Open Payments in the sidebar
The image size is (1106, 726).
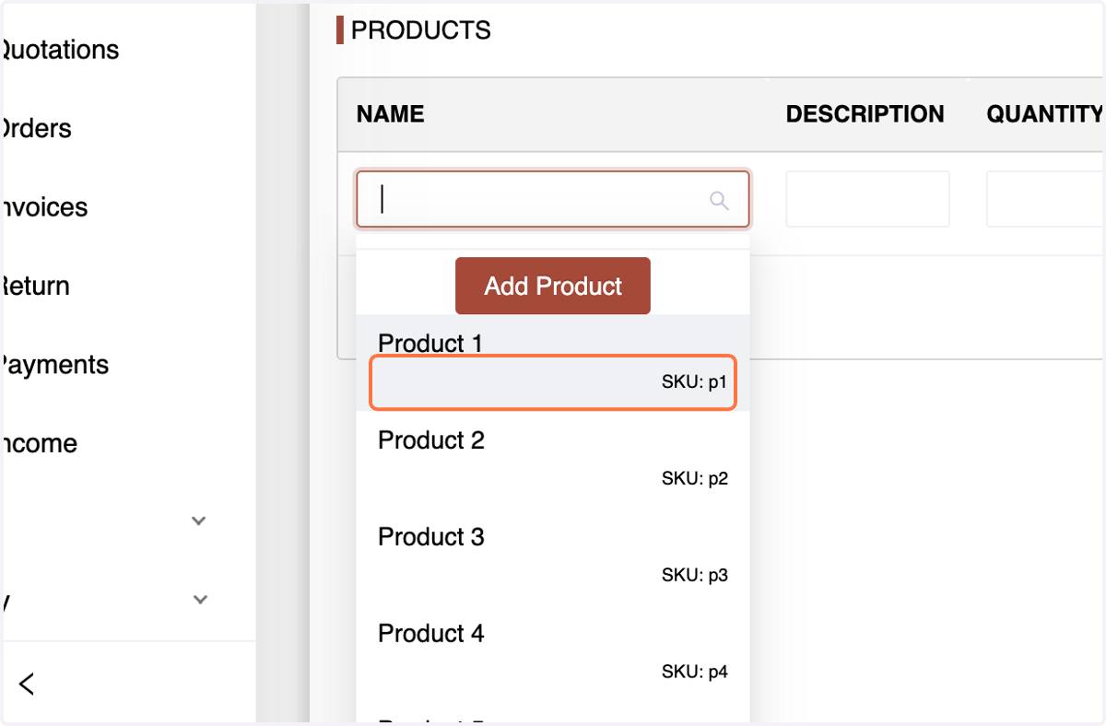pyautogui.click(x=54, y=365)
